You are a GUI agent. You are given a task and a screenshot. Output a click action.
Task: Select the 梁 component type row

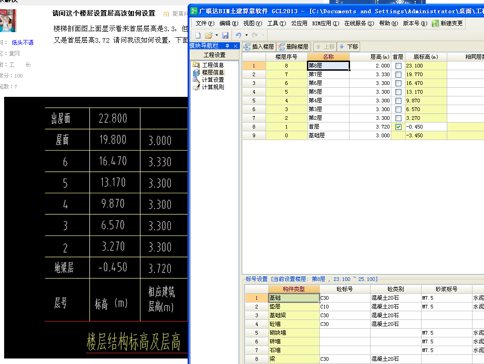click(x=294, y=359)
